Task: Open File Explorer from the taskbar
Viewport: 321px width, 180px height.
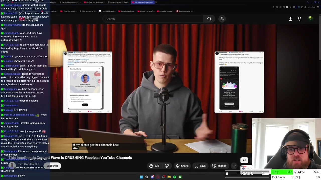Action: pyautogui.click(x=169, y=177)
